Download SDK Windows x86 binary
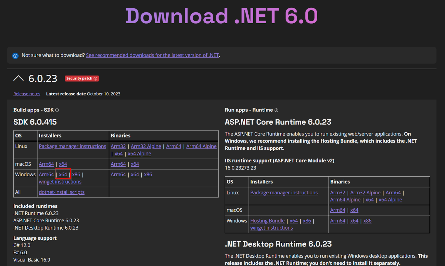Image resolution: width=445 pixels, height=266 pixels. click(148, 174)
